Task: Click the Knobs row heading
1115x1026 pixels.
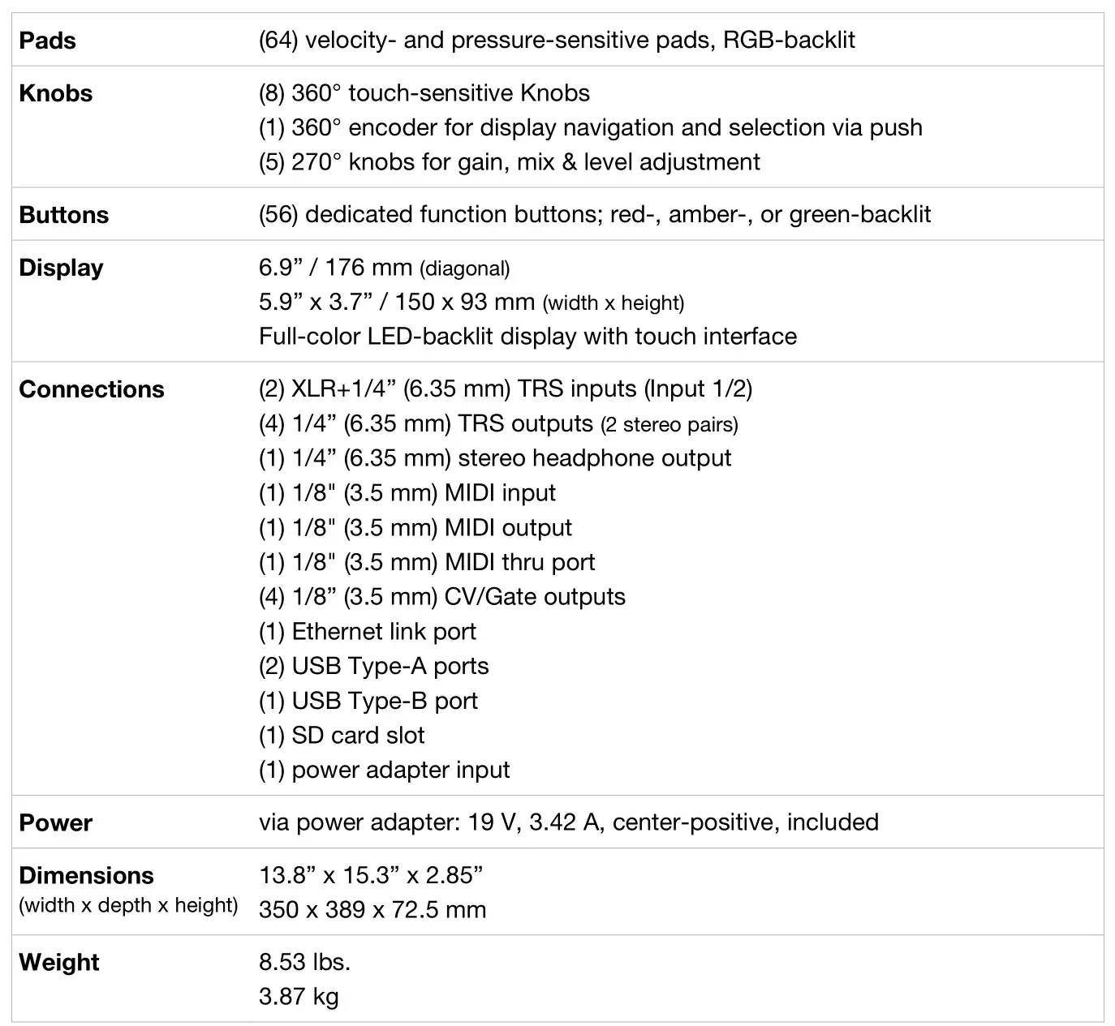Action: (55, 93)
